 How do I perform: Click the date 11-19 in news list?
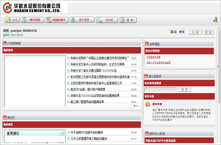(x=134, y=77)
